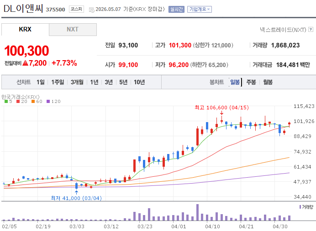Switch to the NXT tab
Screen dimensions: 316x231
[x=73, y=29]
